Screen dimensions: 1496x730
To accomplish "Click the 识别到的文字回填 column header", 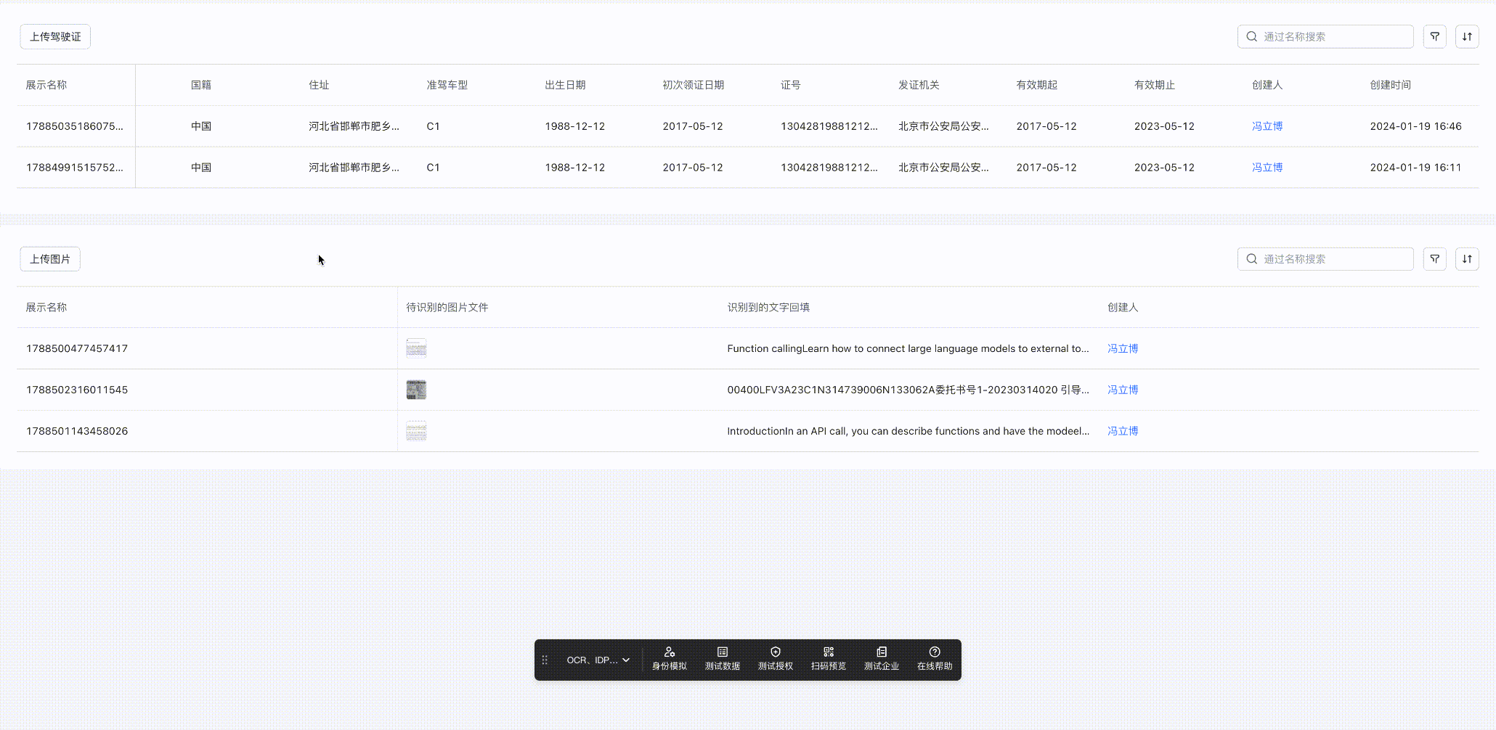I will pos(768,307).
